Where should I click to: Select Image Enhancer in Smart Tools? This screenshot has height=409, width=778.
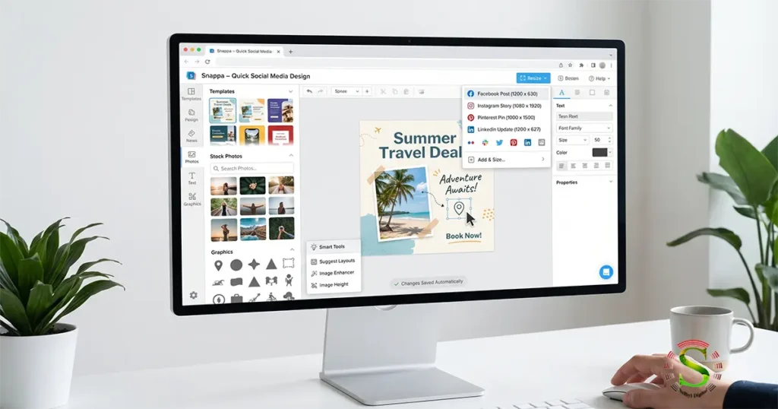tap(333, 273)
